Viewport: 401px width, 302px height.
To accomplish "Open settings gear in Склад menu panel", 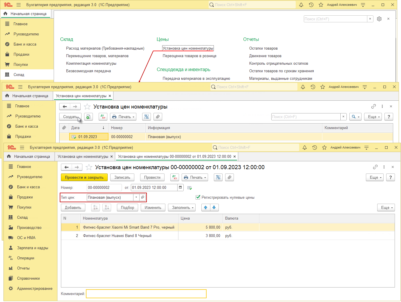I will 379,19.
